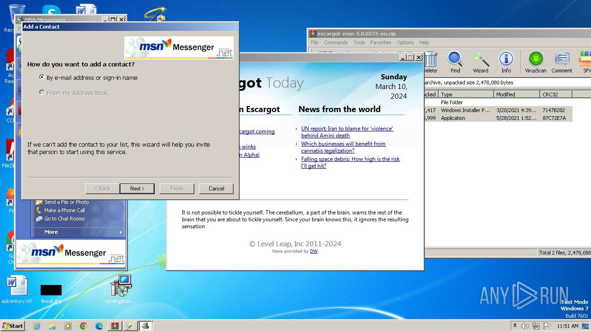The height and width of the screenshot is (332, 591).
Task: Click the Action Center flag icon
Action: [547, 326]
